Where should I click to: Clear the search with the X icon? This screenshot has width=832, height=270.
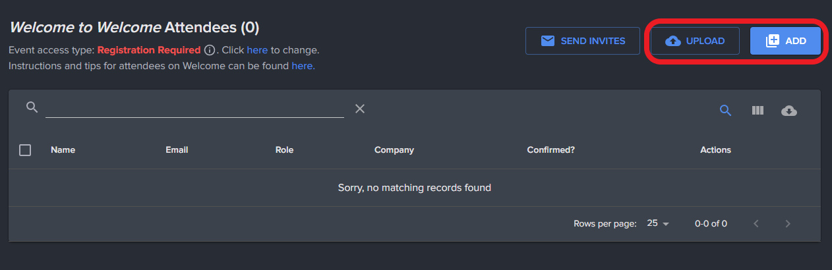pos(360,109)
